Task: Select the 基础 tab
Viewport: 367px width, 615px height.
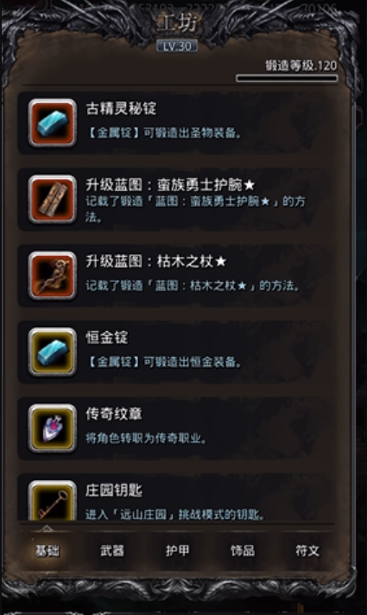Action: [x=47, y=551]
